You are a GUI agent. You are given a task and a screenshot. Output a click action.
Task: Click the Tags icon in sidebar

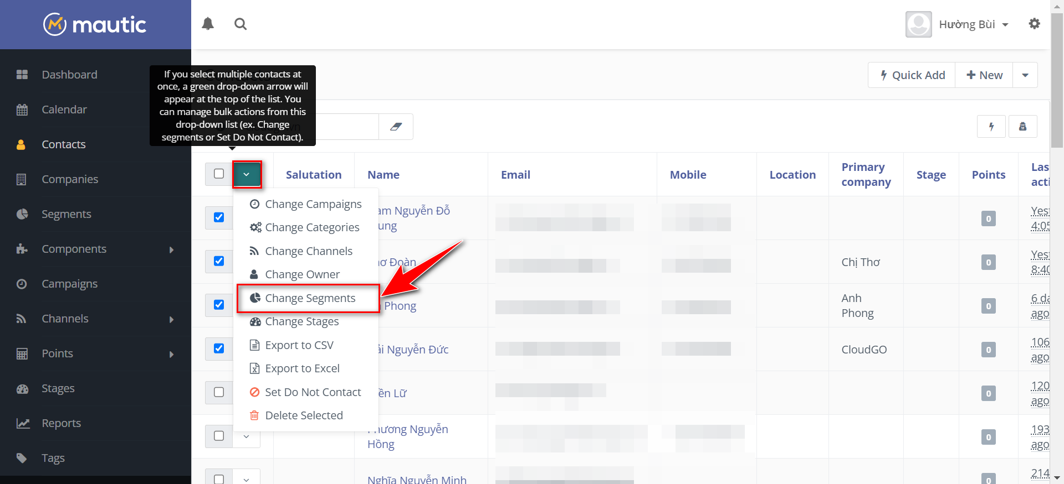click(x=22, y=458)
